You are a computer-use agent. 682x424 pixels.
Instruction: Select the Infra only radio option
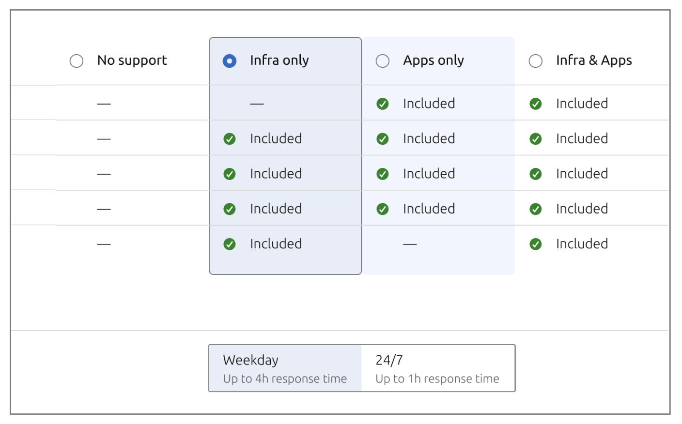click(x=230, y=61)
